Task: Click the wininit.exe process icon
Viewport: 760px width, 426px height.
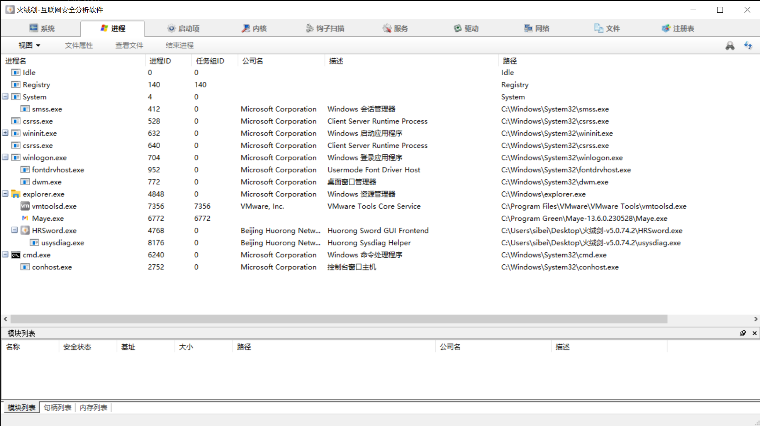Action: [16, 133]
